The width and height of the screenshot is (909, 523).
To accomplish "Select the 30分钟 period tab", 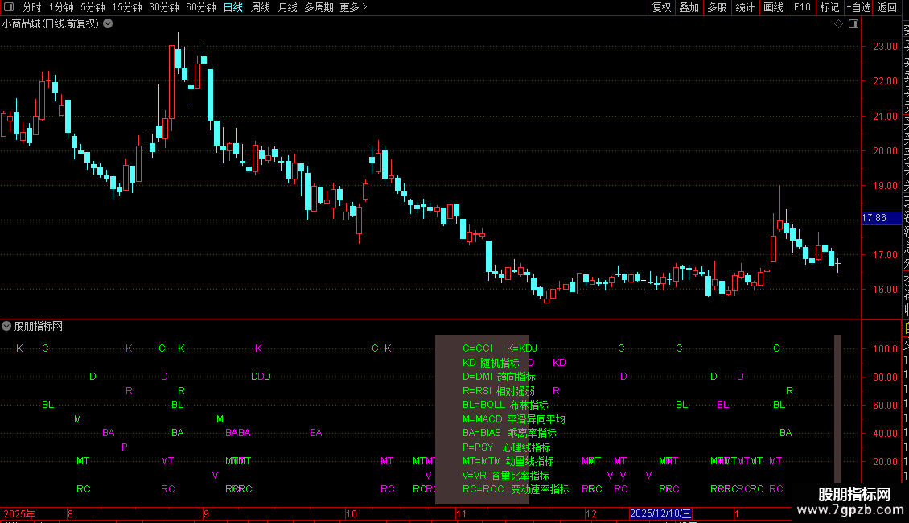I will tap(163, 7).
